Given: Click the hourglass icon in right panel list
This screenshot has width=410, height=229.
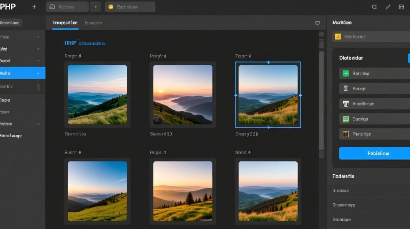Looking at the screenshot, I should [x=346, y=89].
